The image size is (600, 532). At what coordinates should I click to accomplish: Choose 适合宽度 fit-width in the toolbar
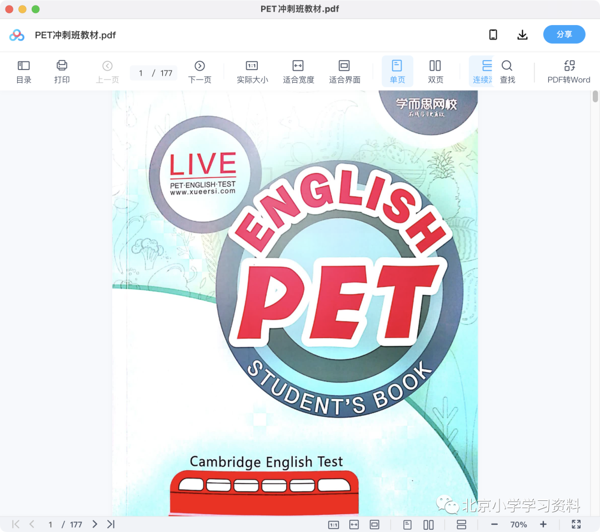click(x=298, y=72)
